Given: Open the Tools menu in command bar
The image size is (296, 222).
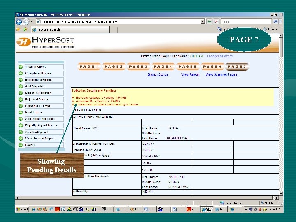Looking at the screenshot, I should coord(271,29).
